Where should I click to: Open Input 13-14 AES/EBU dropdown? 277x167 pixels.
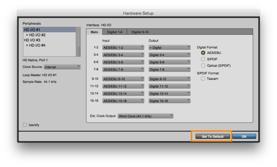click(x=123, y=94)
